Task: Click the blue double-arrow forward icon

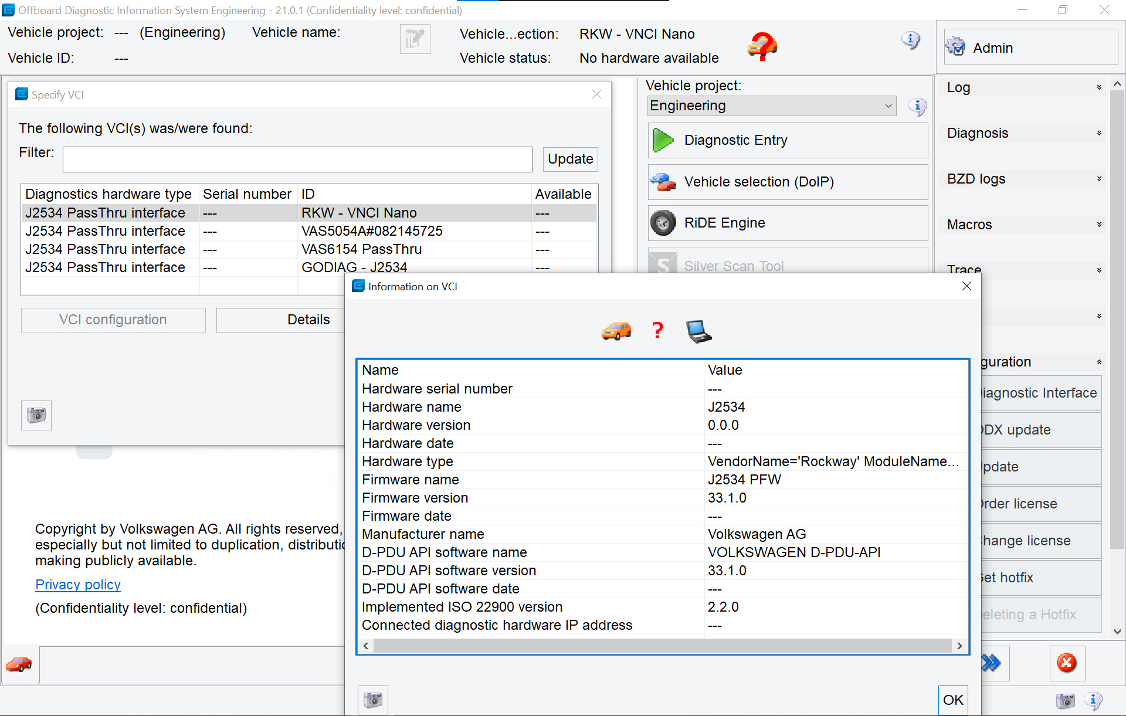Action: point(992,663)
